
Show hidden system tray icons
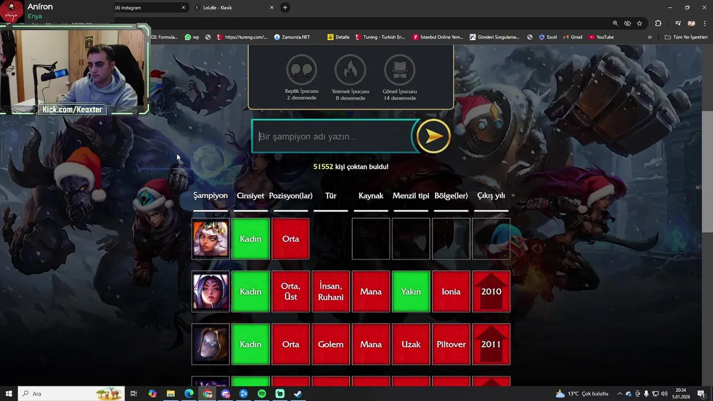(x=620, y=394)
